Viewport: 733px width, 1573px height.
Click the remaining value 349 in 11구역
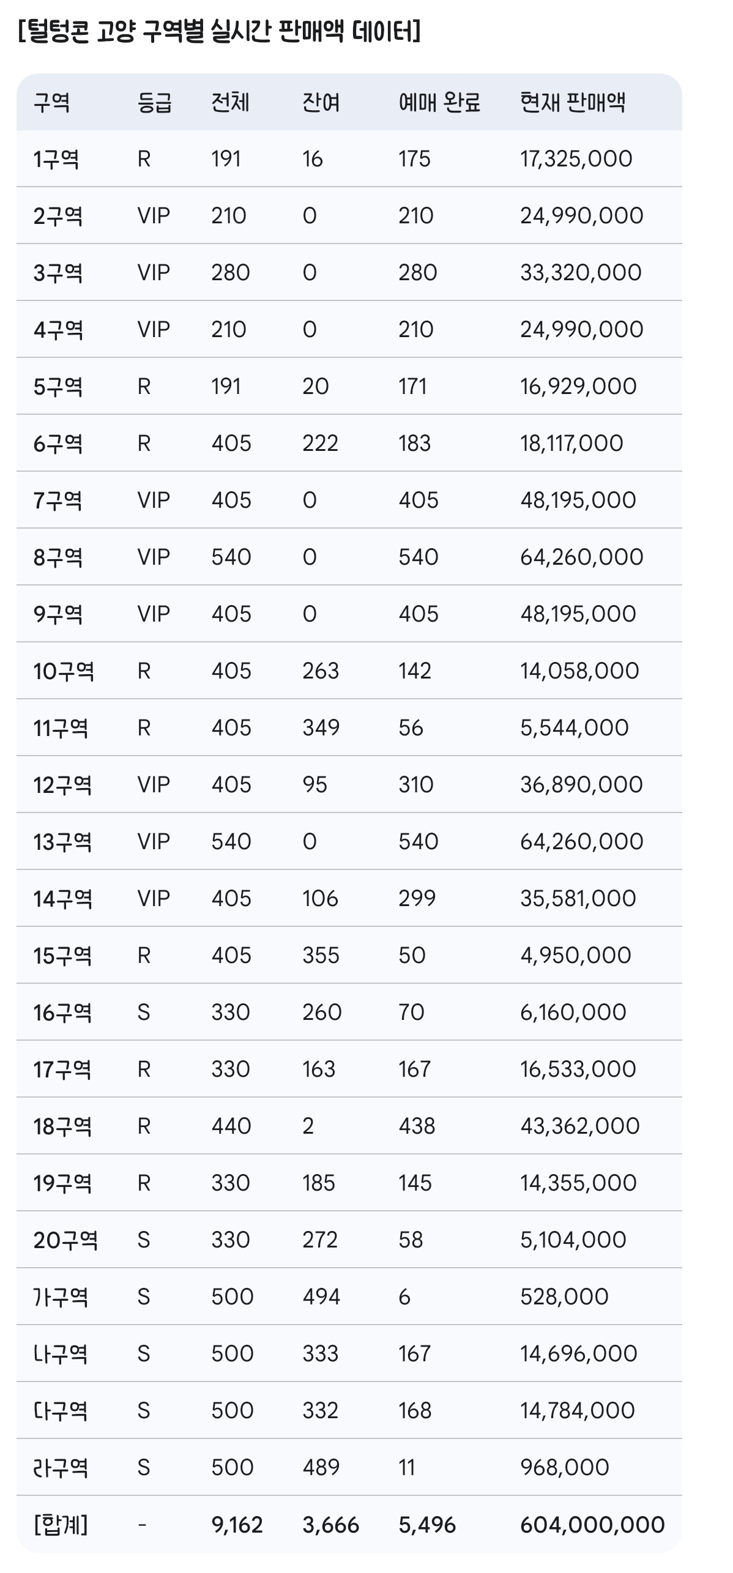click(x=321, y=728)
